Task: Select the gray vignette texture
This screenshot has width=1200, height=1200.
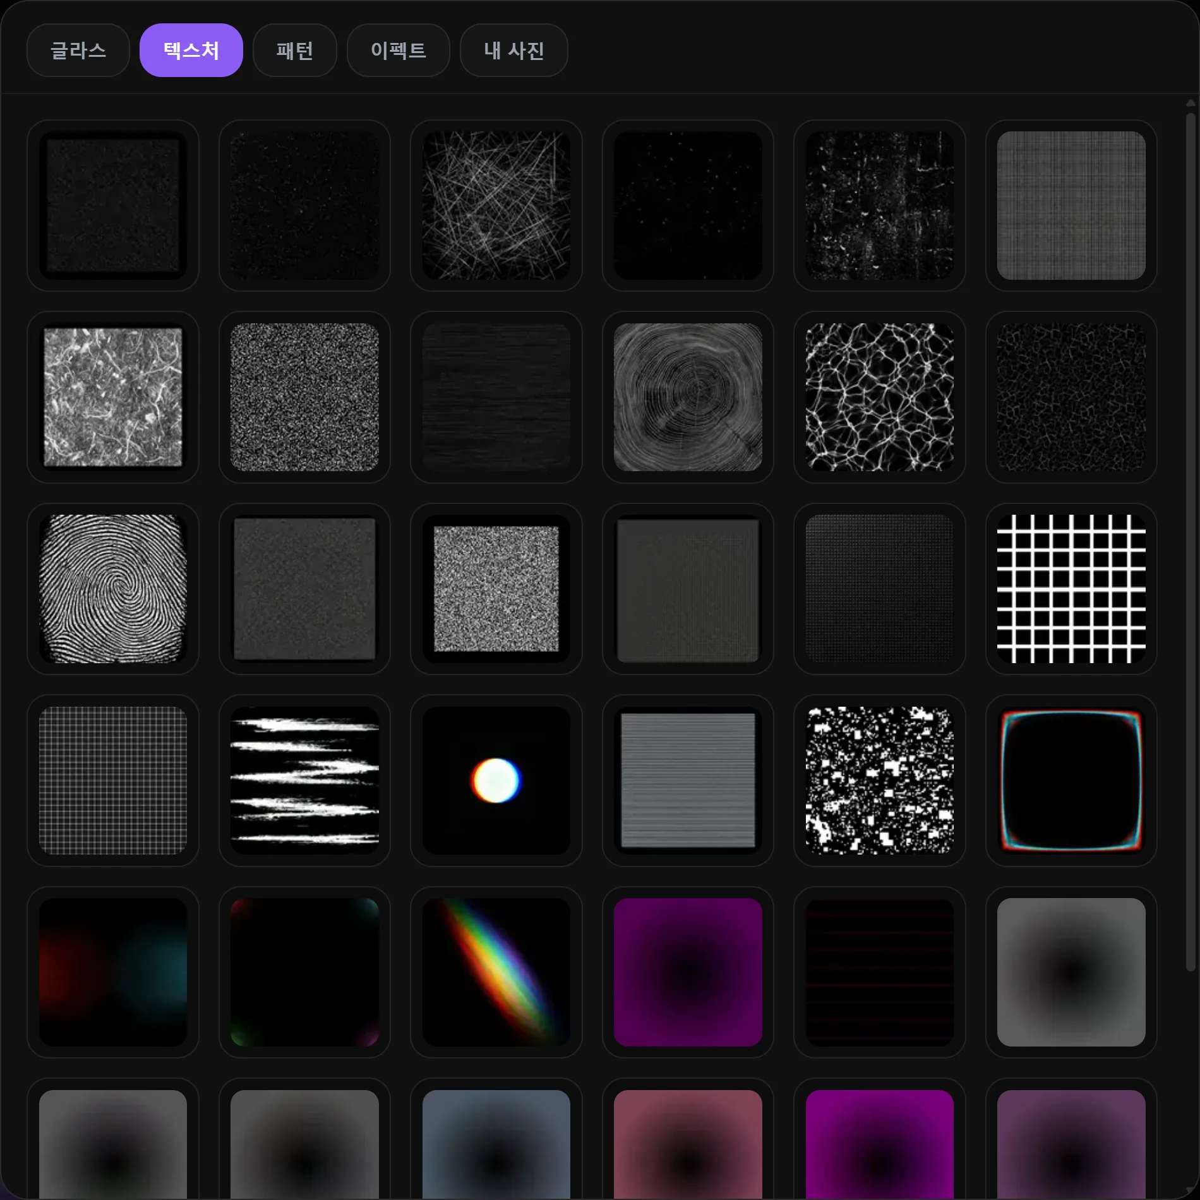Action: [x=1071, y=972]
